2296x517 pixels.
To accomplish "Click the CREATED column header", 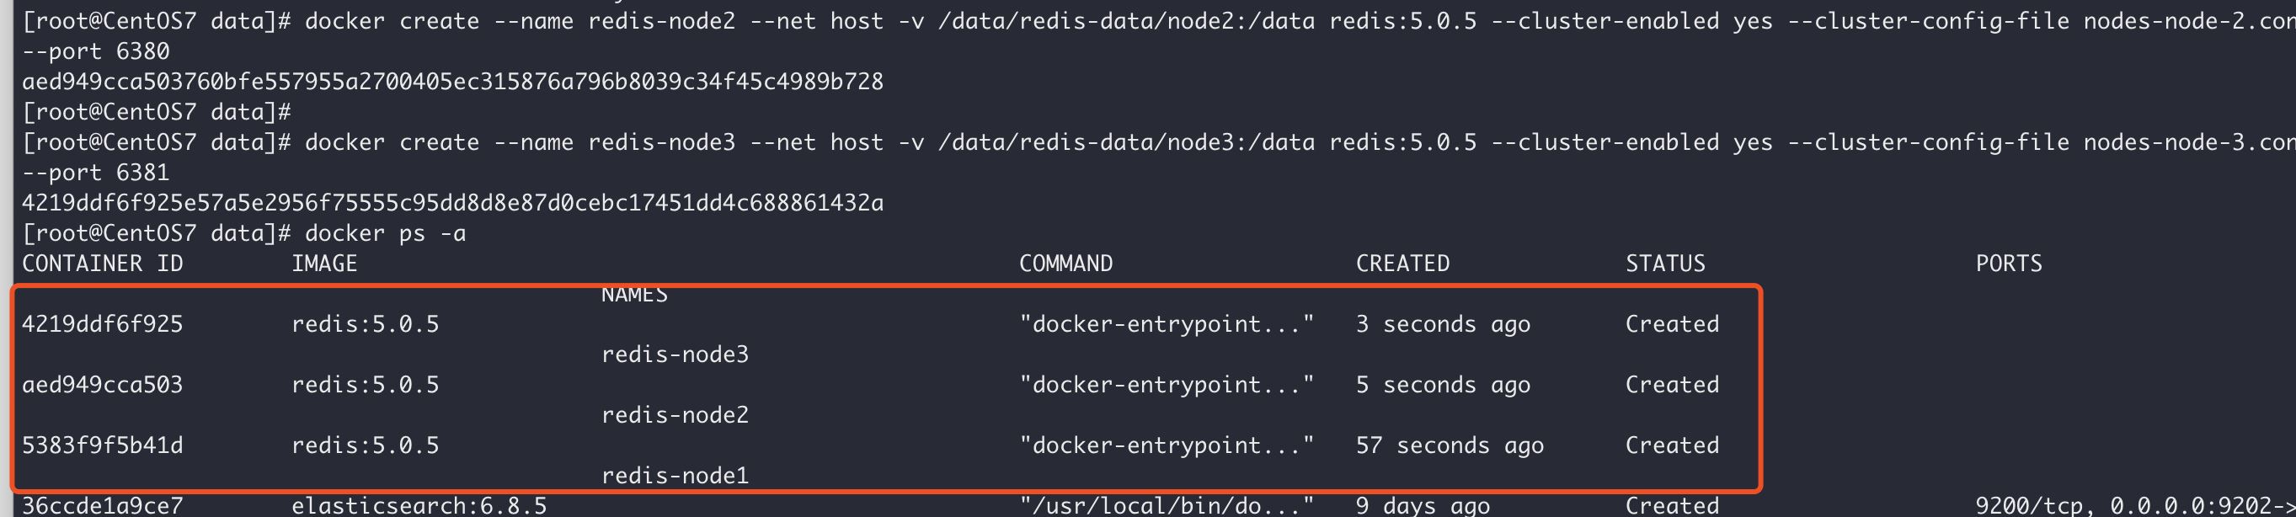I will click(1403, 264).
